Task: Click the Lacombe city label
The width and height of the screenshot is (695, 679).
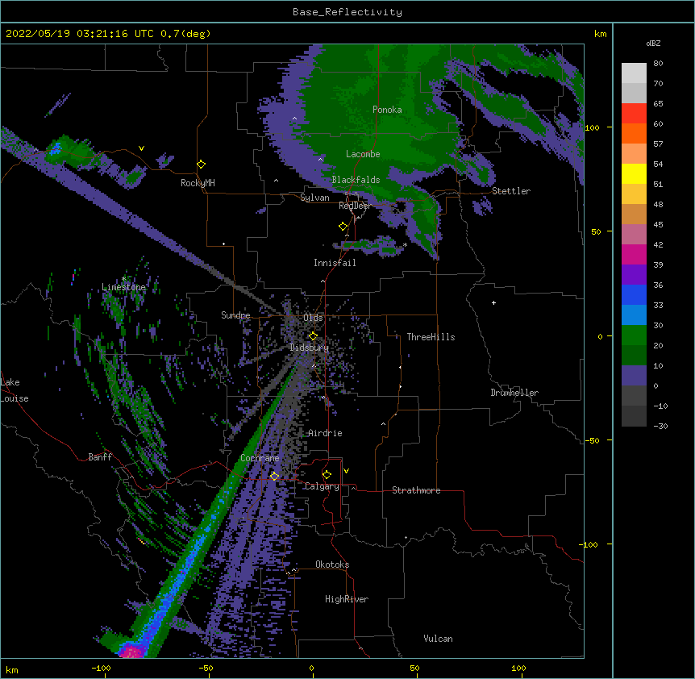Action: coord(363,154)
